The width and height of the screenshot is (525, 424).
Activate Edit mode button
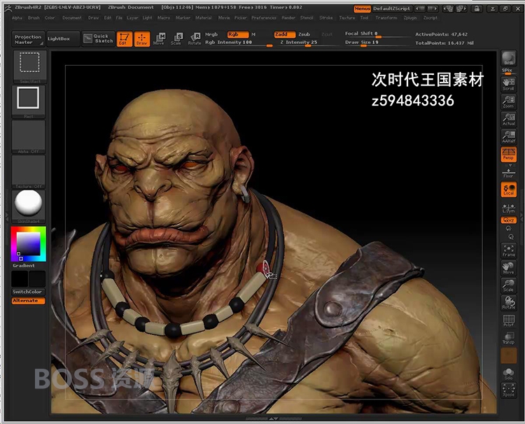pyautogui.click(x=124, y=38)
